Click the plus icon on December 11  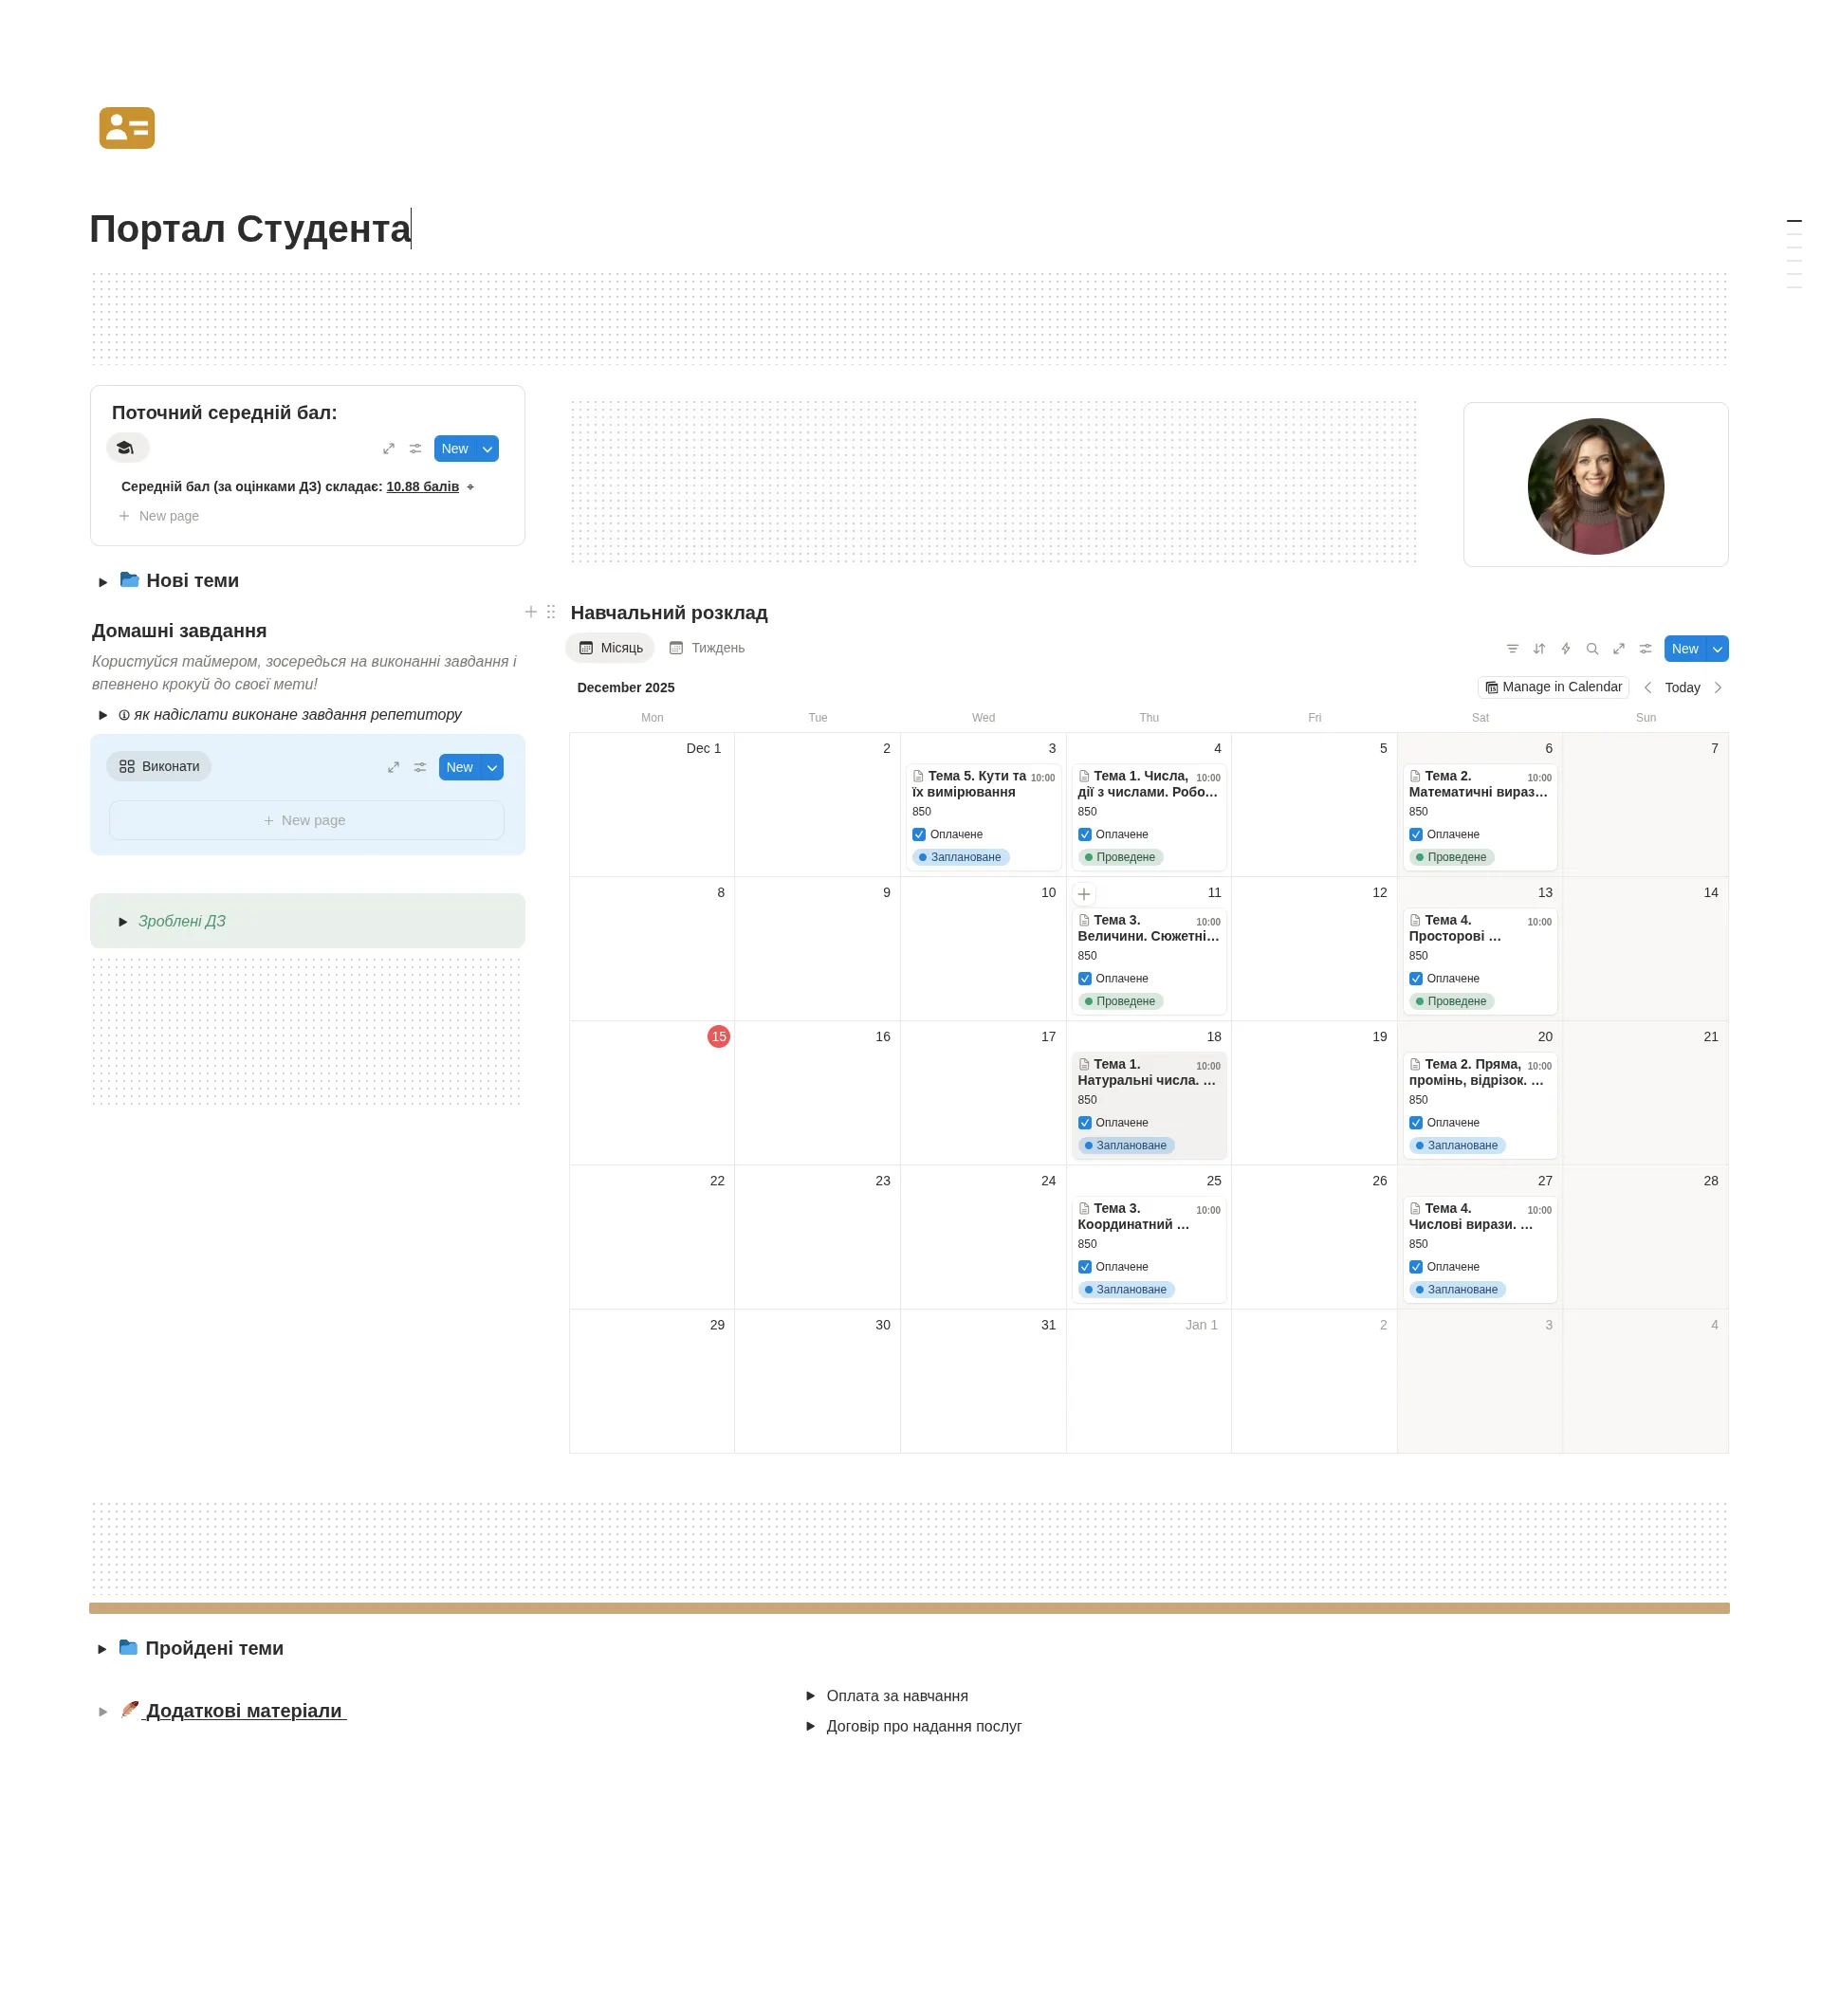1084,894
